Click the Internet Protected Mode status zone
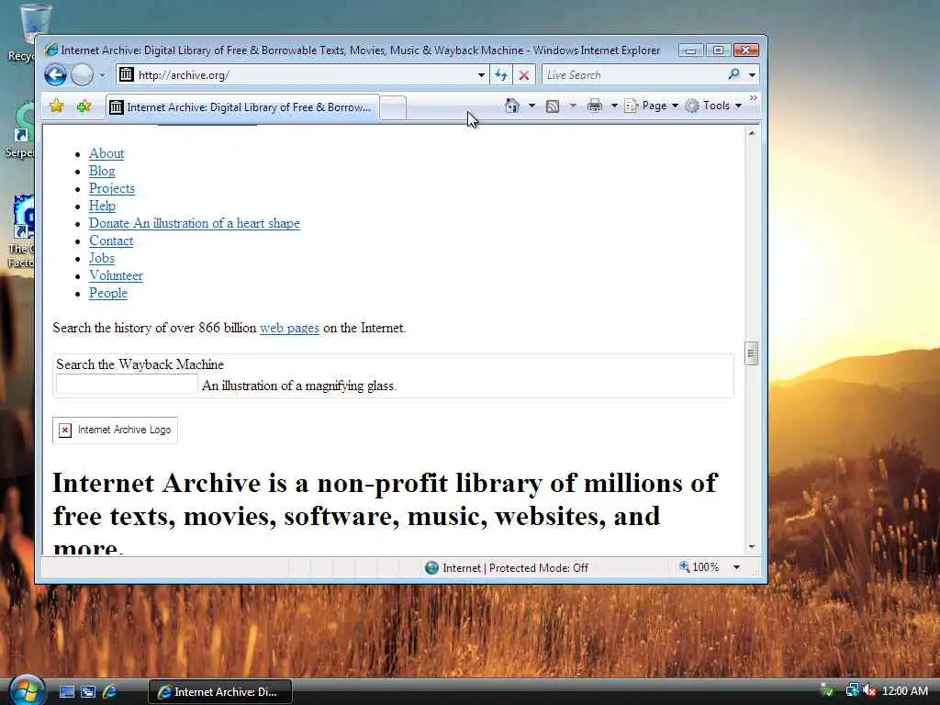 507,567
